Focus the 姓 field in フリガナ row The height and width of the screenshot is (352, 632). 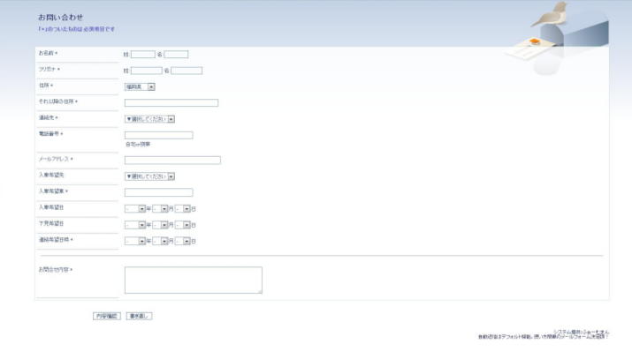tap(147, 71)
